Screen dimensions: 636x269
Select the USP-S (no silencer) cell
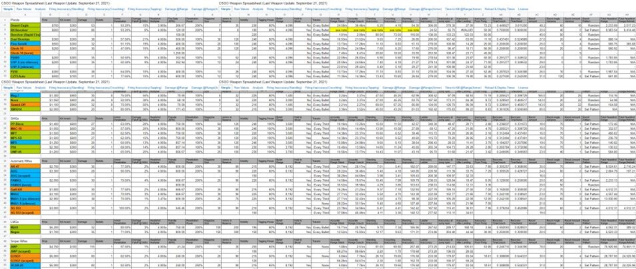pos(25,62)
